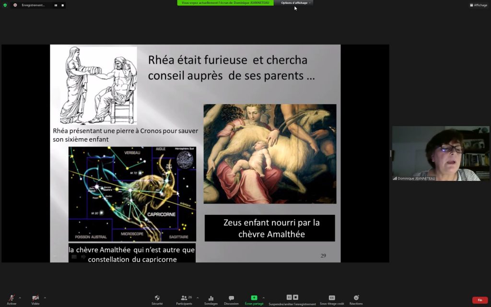Viewport: 491px width, 307px height.
Task: Click pause icon in bottom recording control
Action: 289,297
